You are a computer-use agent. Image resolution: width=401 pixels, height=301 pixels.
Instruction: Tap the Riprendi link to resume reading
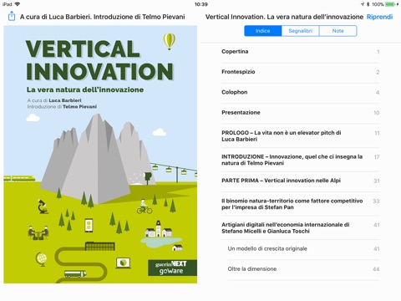(x=379, y=17)
